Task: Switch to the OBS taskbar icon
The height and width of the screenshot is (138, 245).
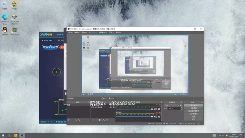Action: pos(22,135)
